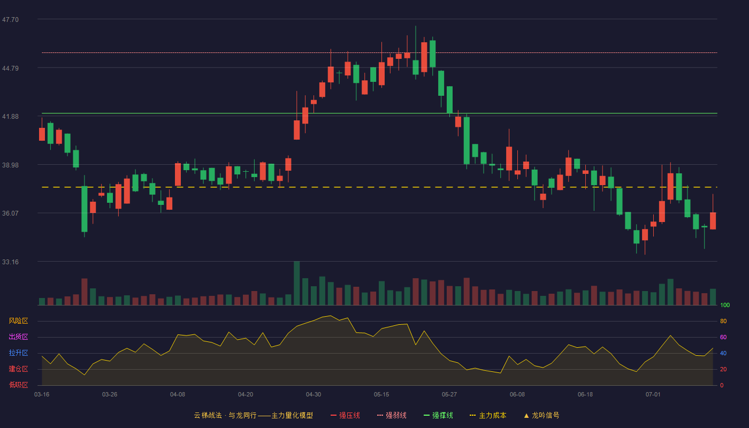Viewport: 749px width, 428px height.
Task: Select the 06-08 date label
Action: [x=517, y=394]
